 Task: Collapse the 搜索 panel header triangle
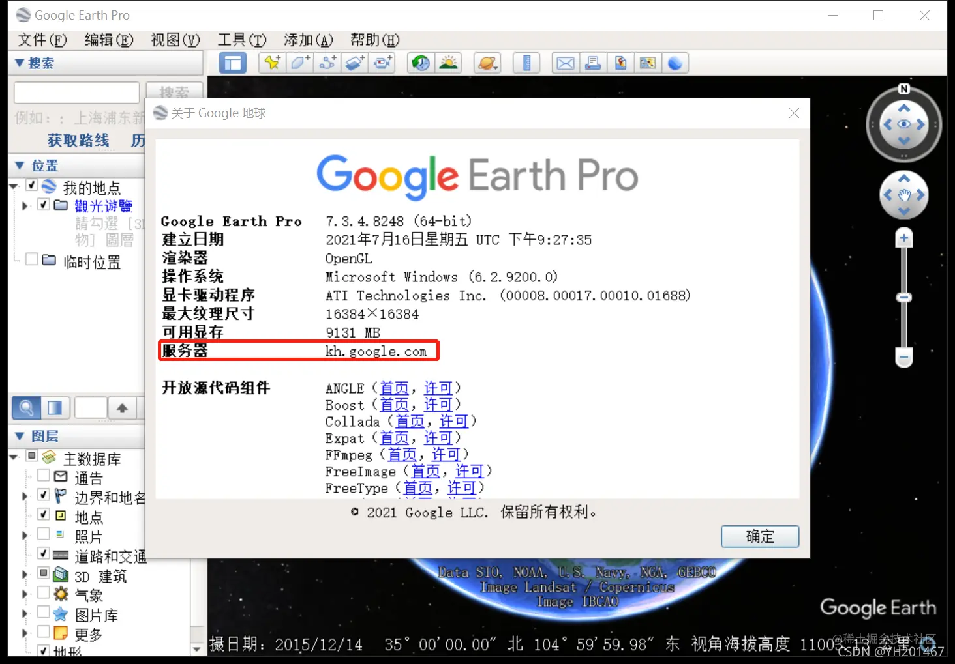(20, 63)
